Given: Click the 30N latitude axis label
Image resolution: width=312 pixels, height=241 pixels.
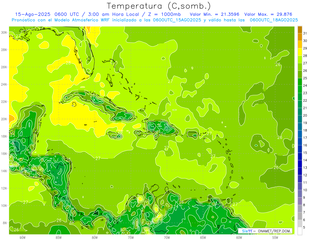Looking at the screenshot, I should 4,32.
